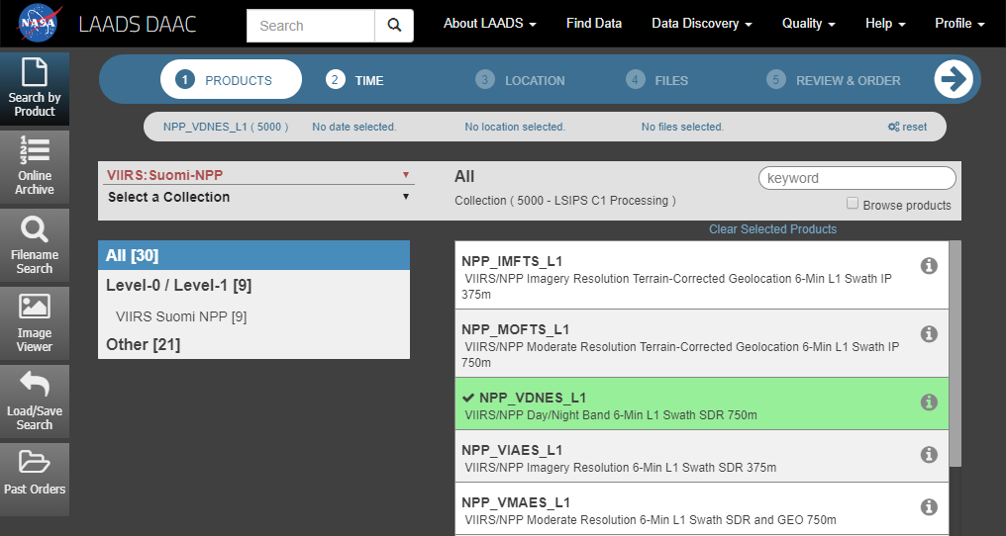The image size is (1006, 536).
Task: Open Past Orders sidebar item
Action: (x=35, y=480)
